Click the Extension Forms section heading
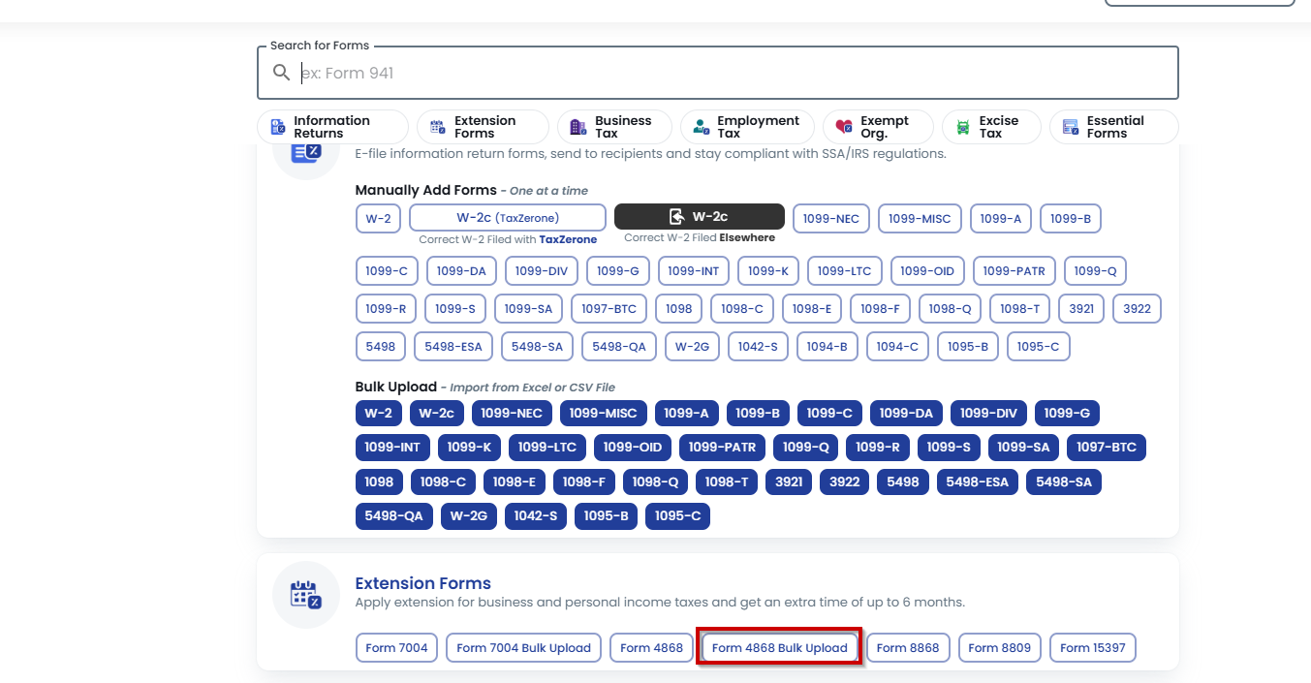The image size is (1311, 683). (x=423, y=583)
